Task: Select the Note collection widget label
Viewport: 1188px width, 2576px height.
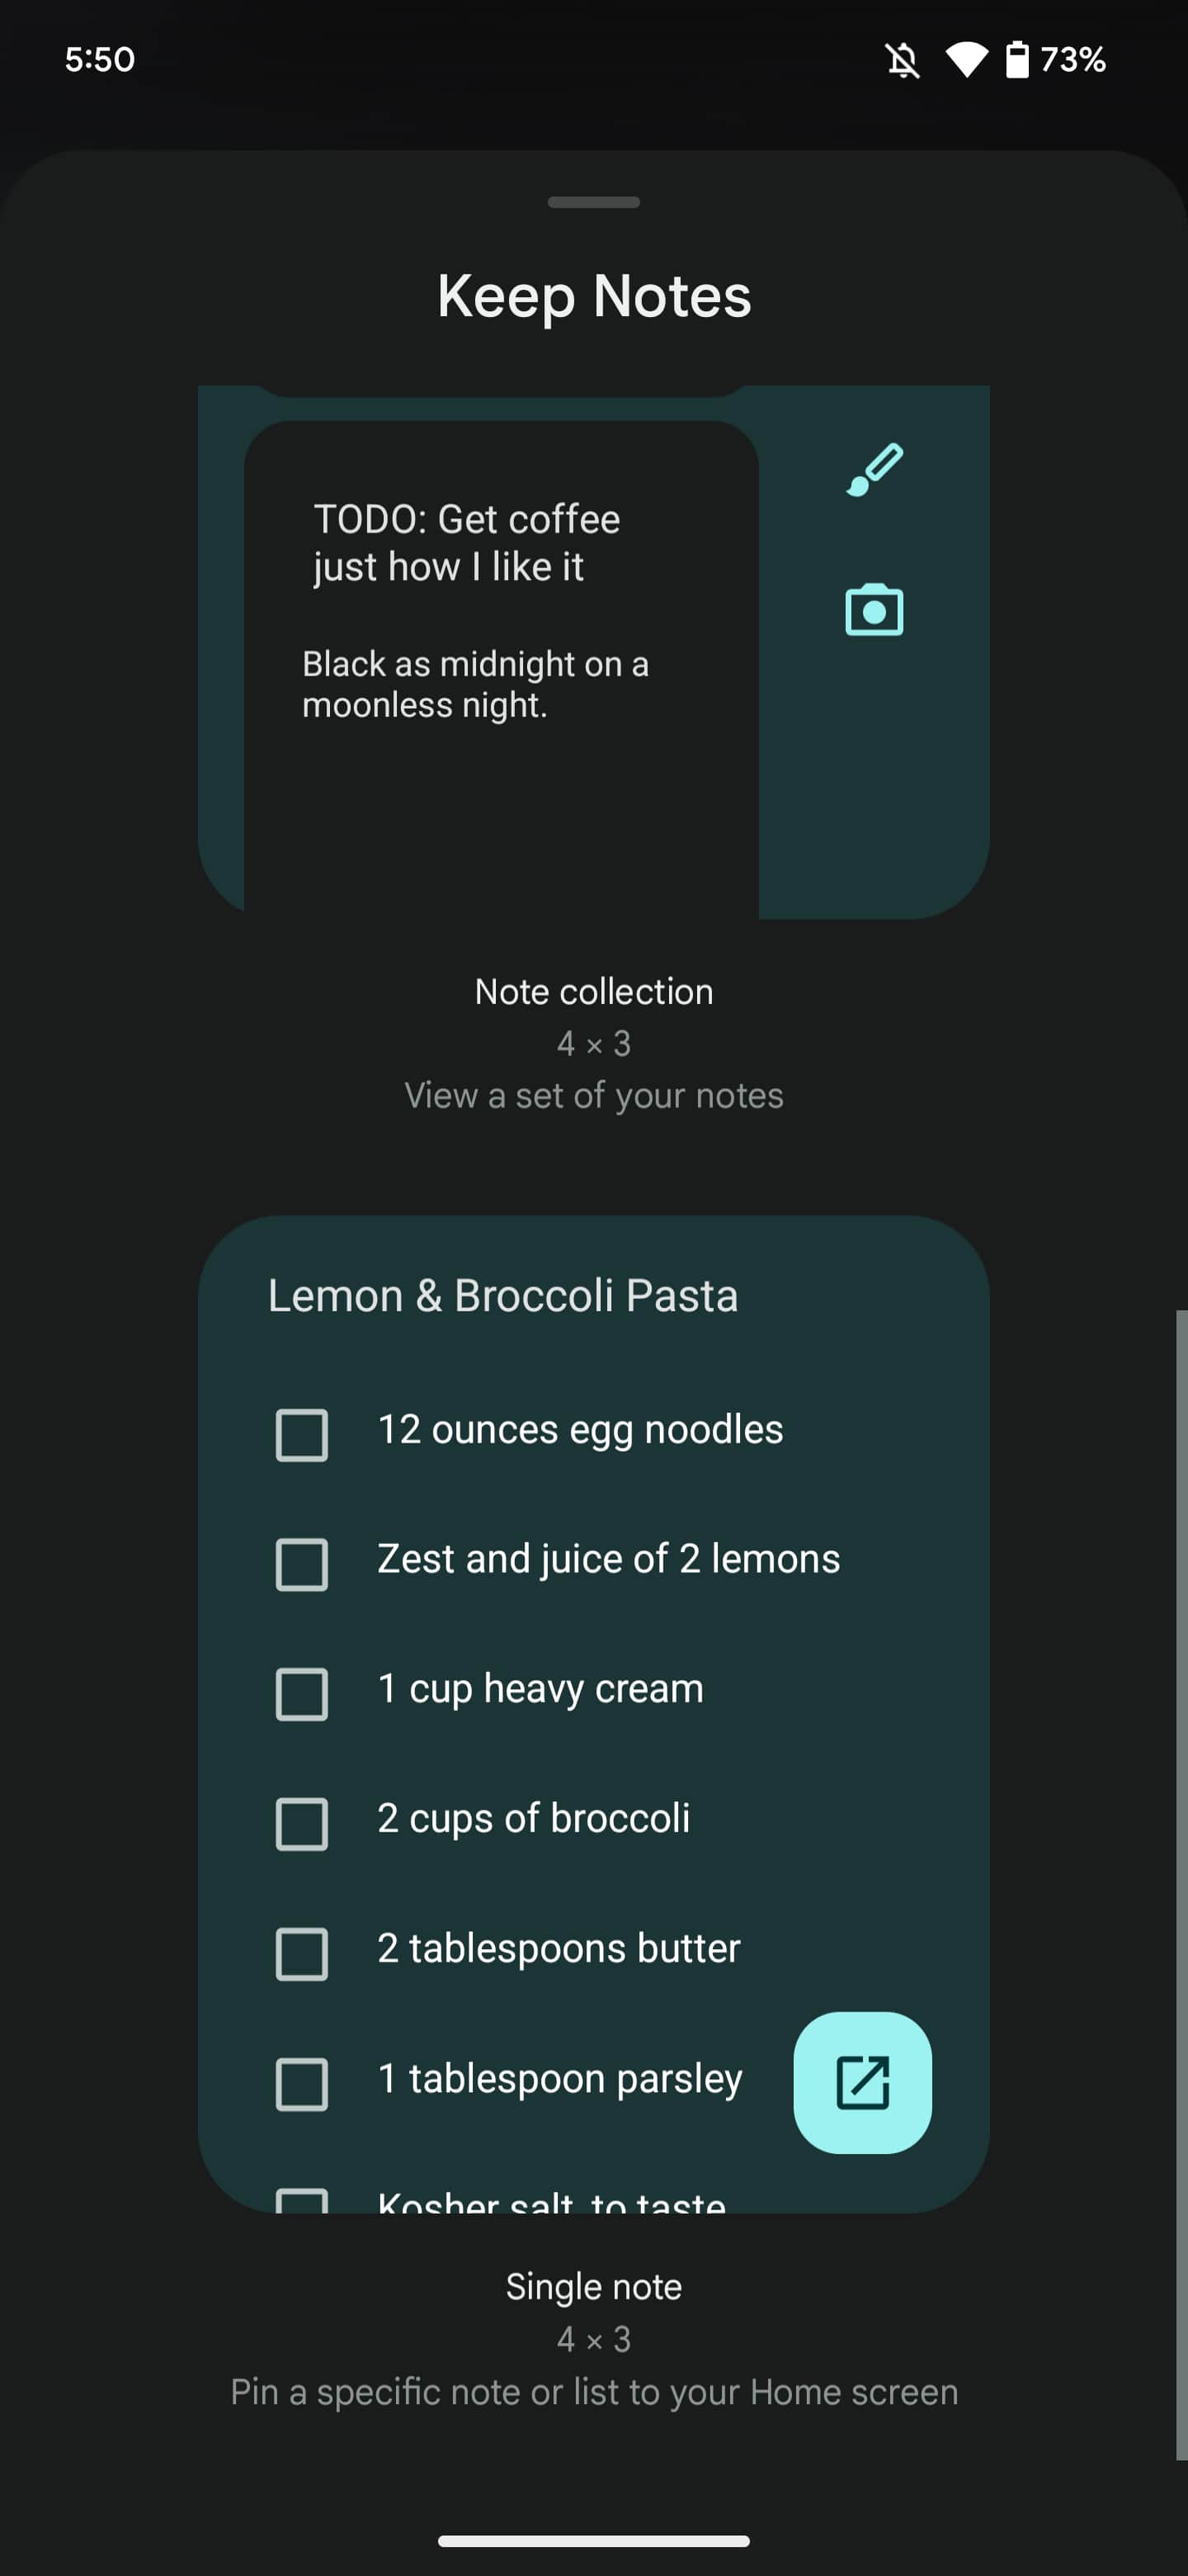Action: click(593, 992)
